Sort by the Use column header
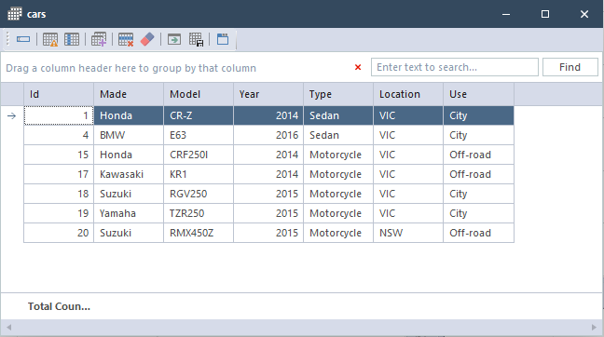 (478, 94)
